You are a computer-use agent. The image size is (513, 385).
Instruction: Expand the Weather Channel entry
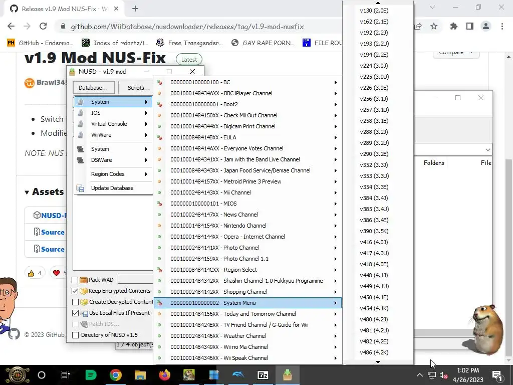pos(247,336)
